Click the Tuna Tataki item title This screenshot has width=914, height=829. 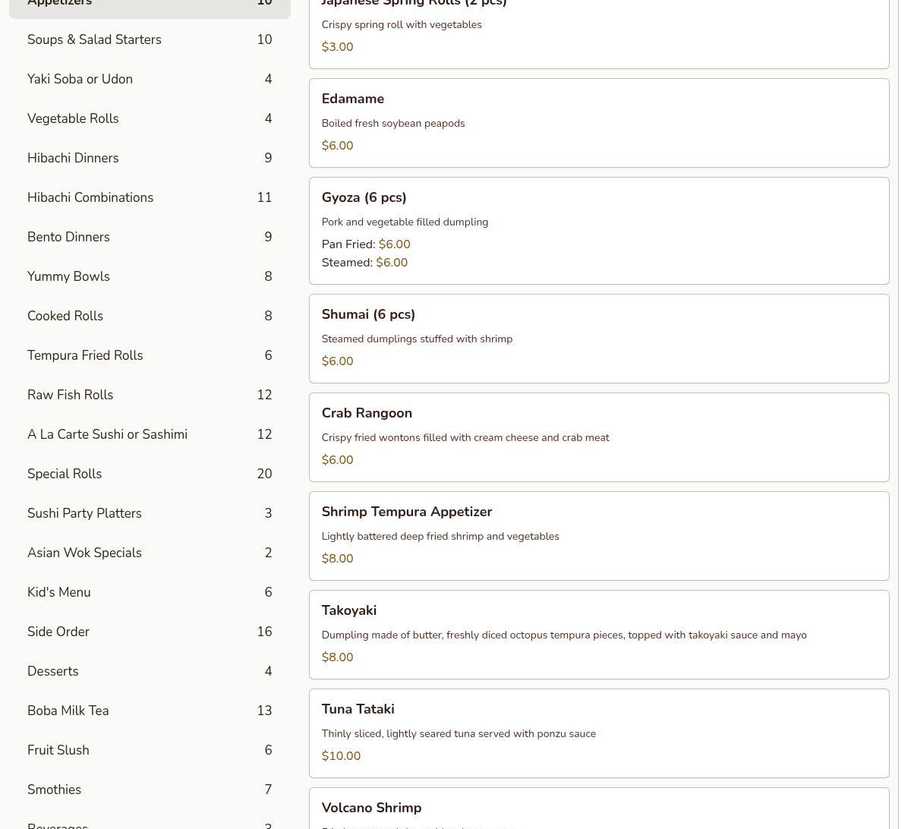pyautogui.click(x=358, y=709)
